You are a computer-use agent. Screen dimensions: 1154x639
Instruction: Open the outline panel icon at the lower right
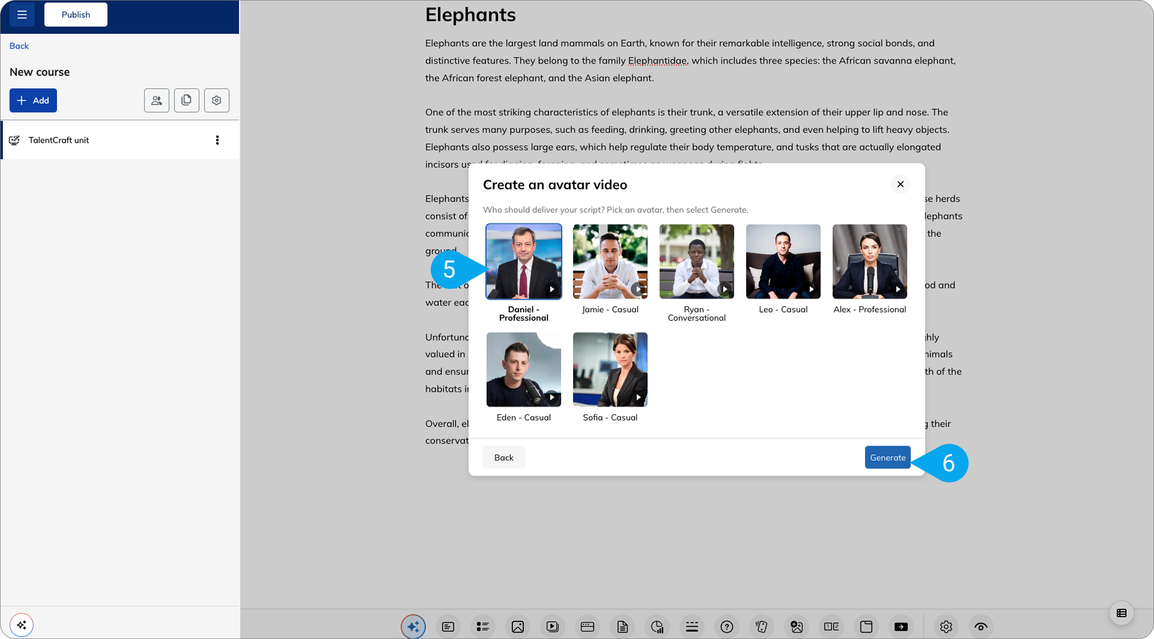pyautogui.click(x=1122, y=613)
